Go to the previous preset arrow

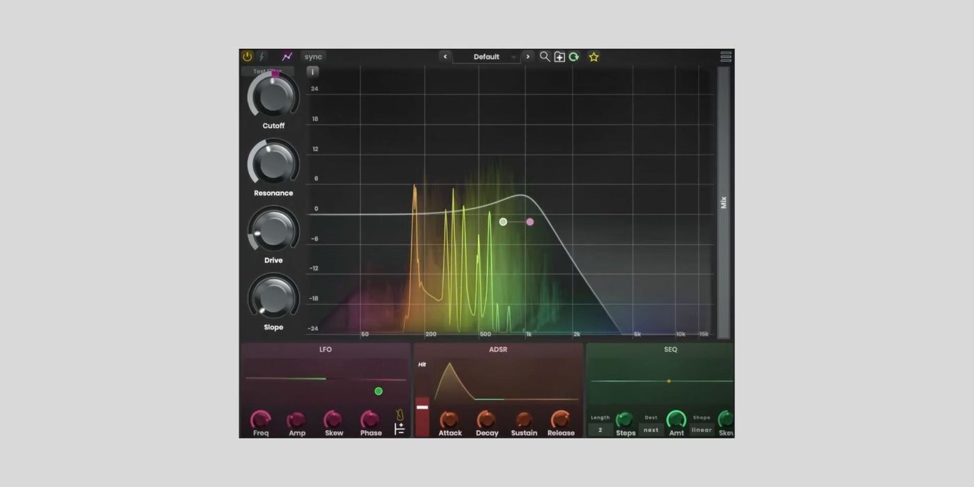click(x=445, y=57)
